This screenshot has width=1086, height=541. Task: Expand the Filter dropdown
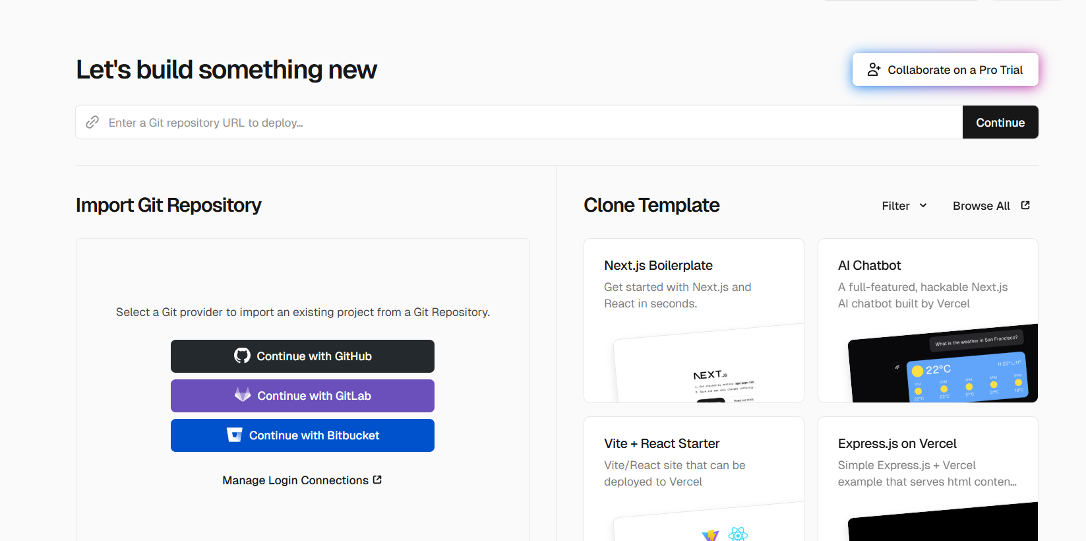point(904,206)
